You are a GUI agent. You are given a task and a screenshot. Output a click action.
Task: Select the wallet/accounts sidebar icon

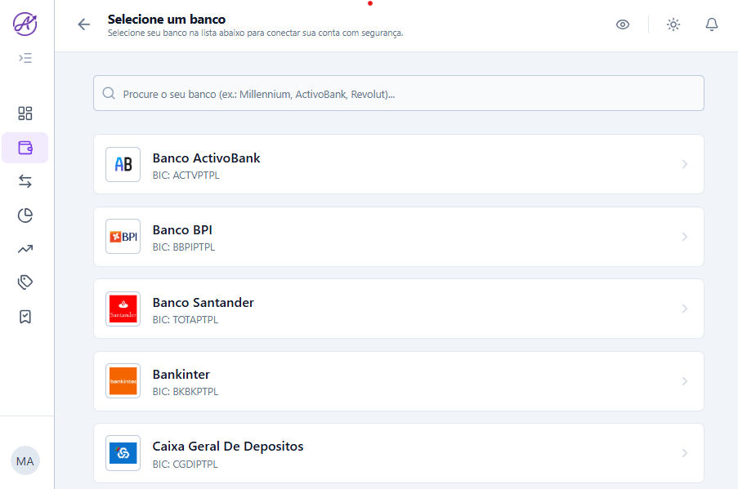25,148
